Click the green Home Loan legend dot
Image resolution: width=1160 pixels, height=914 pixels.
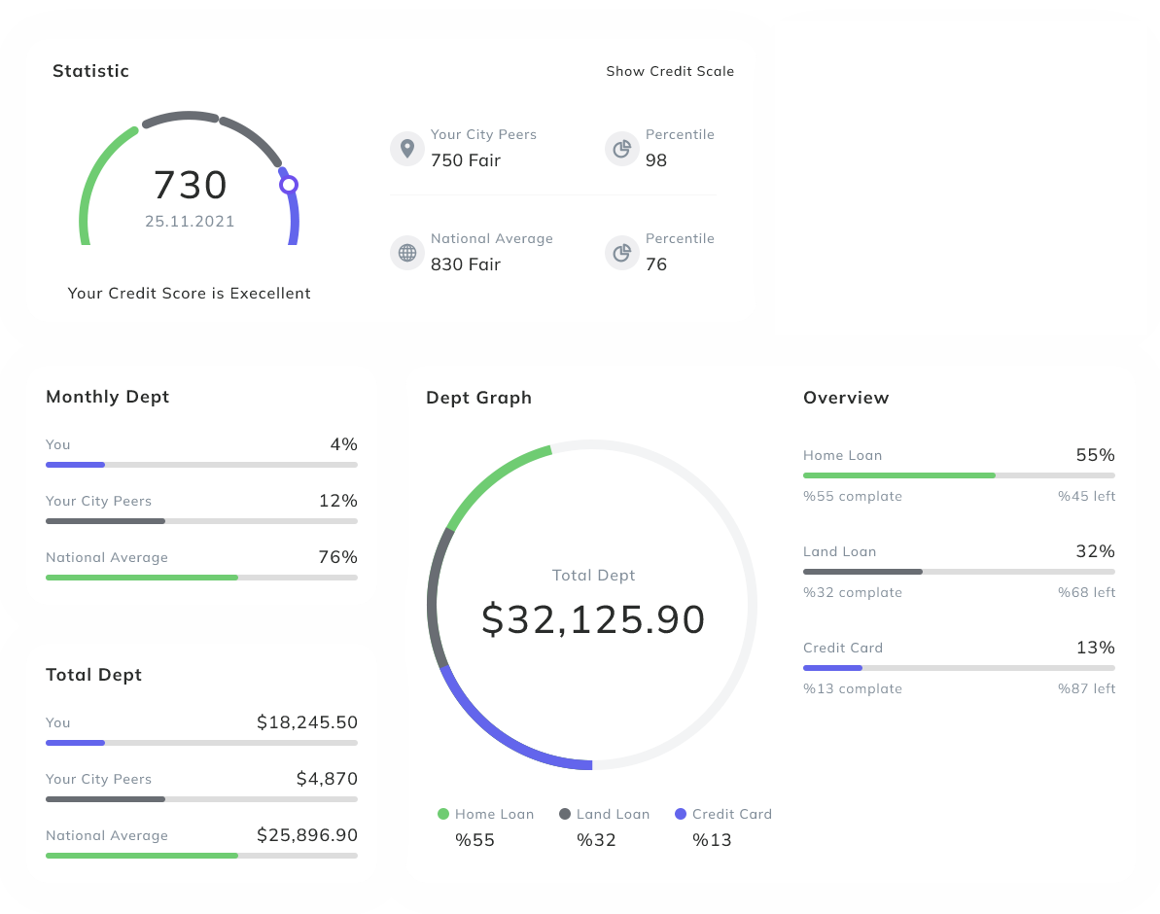coord(443,814)
